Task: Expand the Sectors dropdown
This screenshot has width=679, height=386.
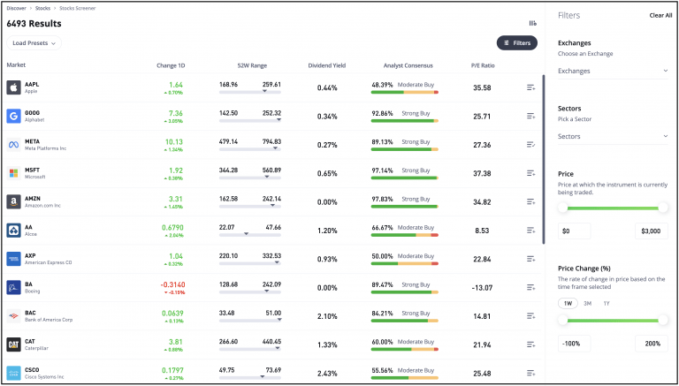Action: [613, 136]
